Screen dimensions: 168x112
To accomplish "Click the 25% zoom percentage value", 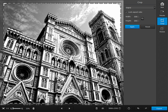I will [x=28, y=108].
